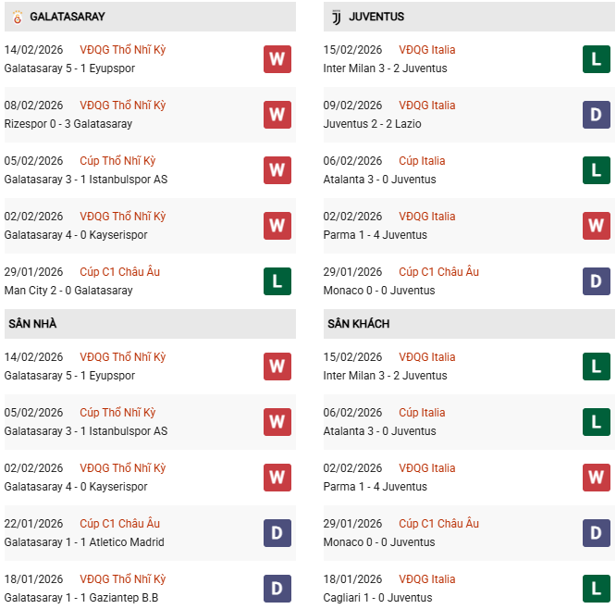Select the SÂN NHÀ section header
The height and width of the screenshot is (609, 616).
pyautogui.click(x=33, y=324)
